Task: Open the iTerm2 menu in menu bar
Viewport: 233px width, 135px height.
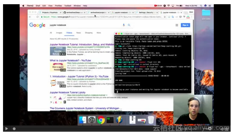Action: click(30, 6)
